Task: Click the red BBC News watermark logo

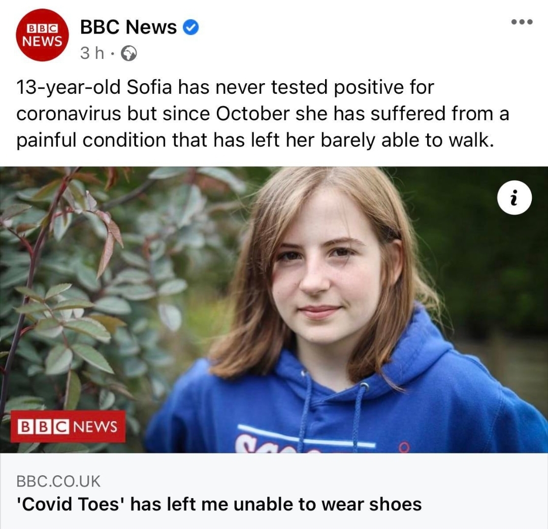Action: [68, 426]
